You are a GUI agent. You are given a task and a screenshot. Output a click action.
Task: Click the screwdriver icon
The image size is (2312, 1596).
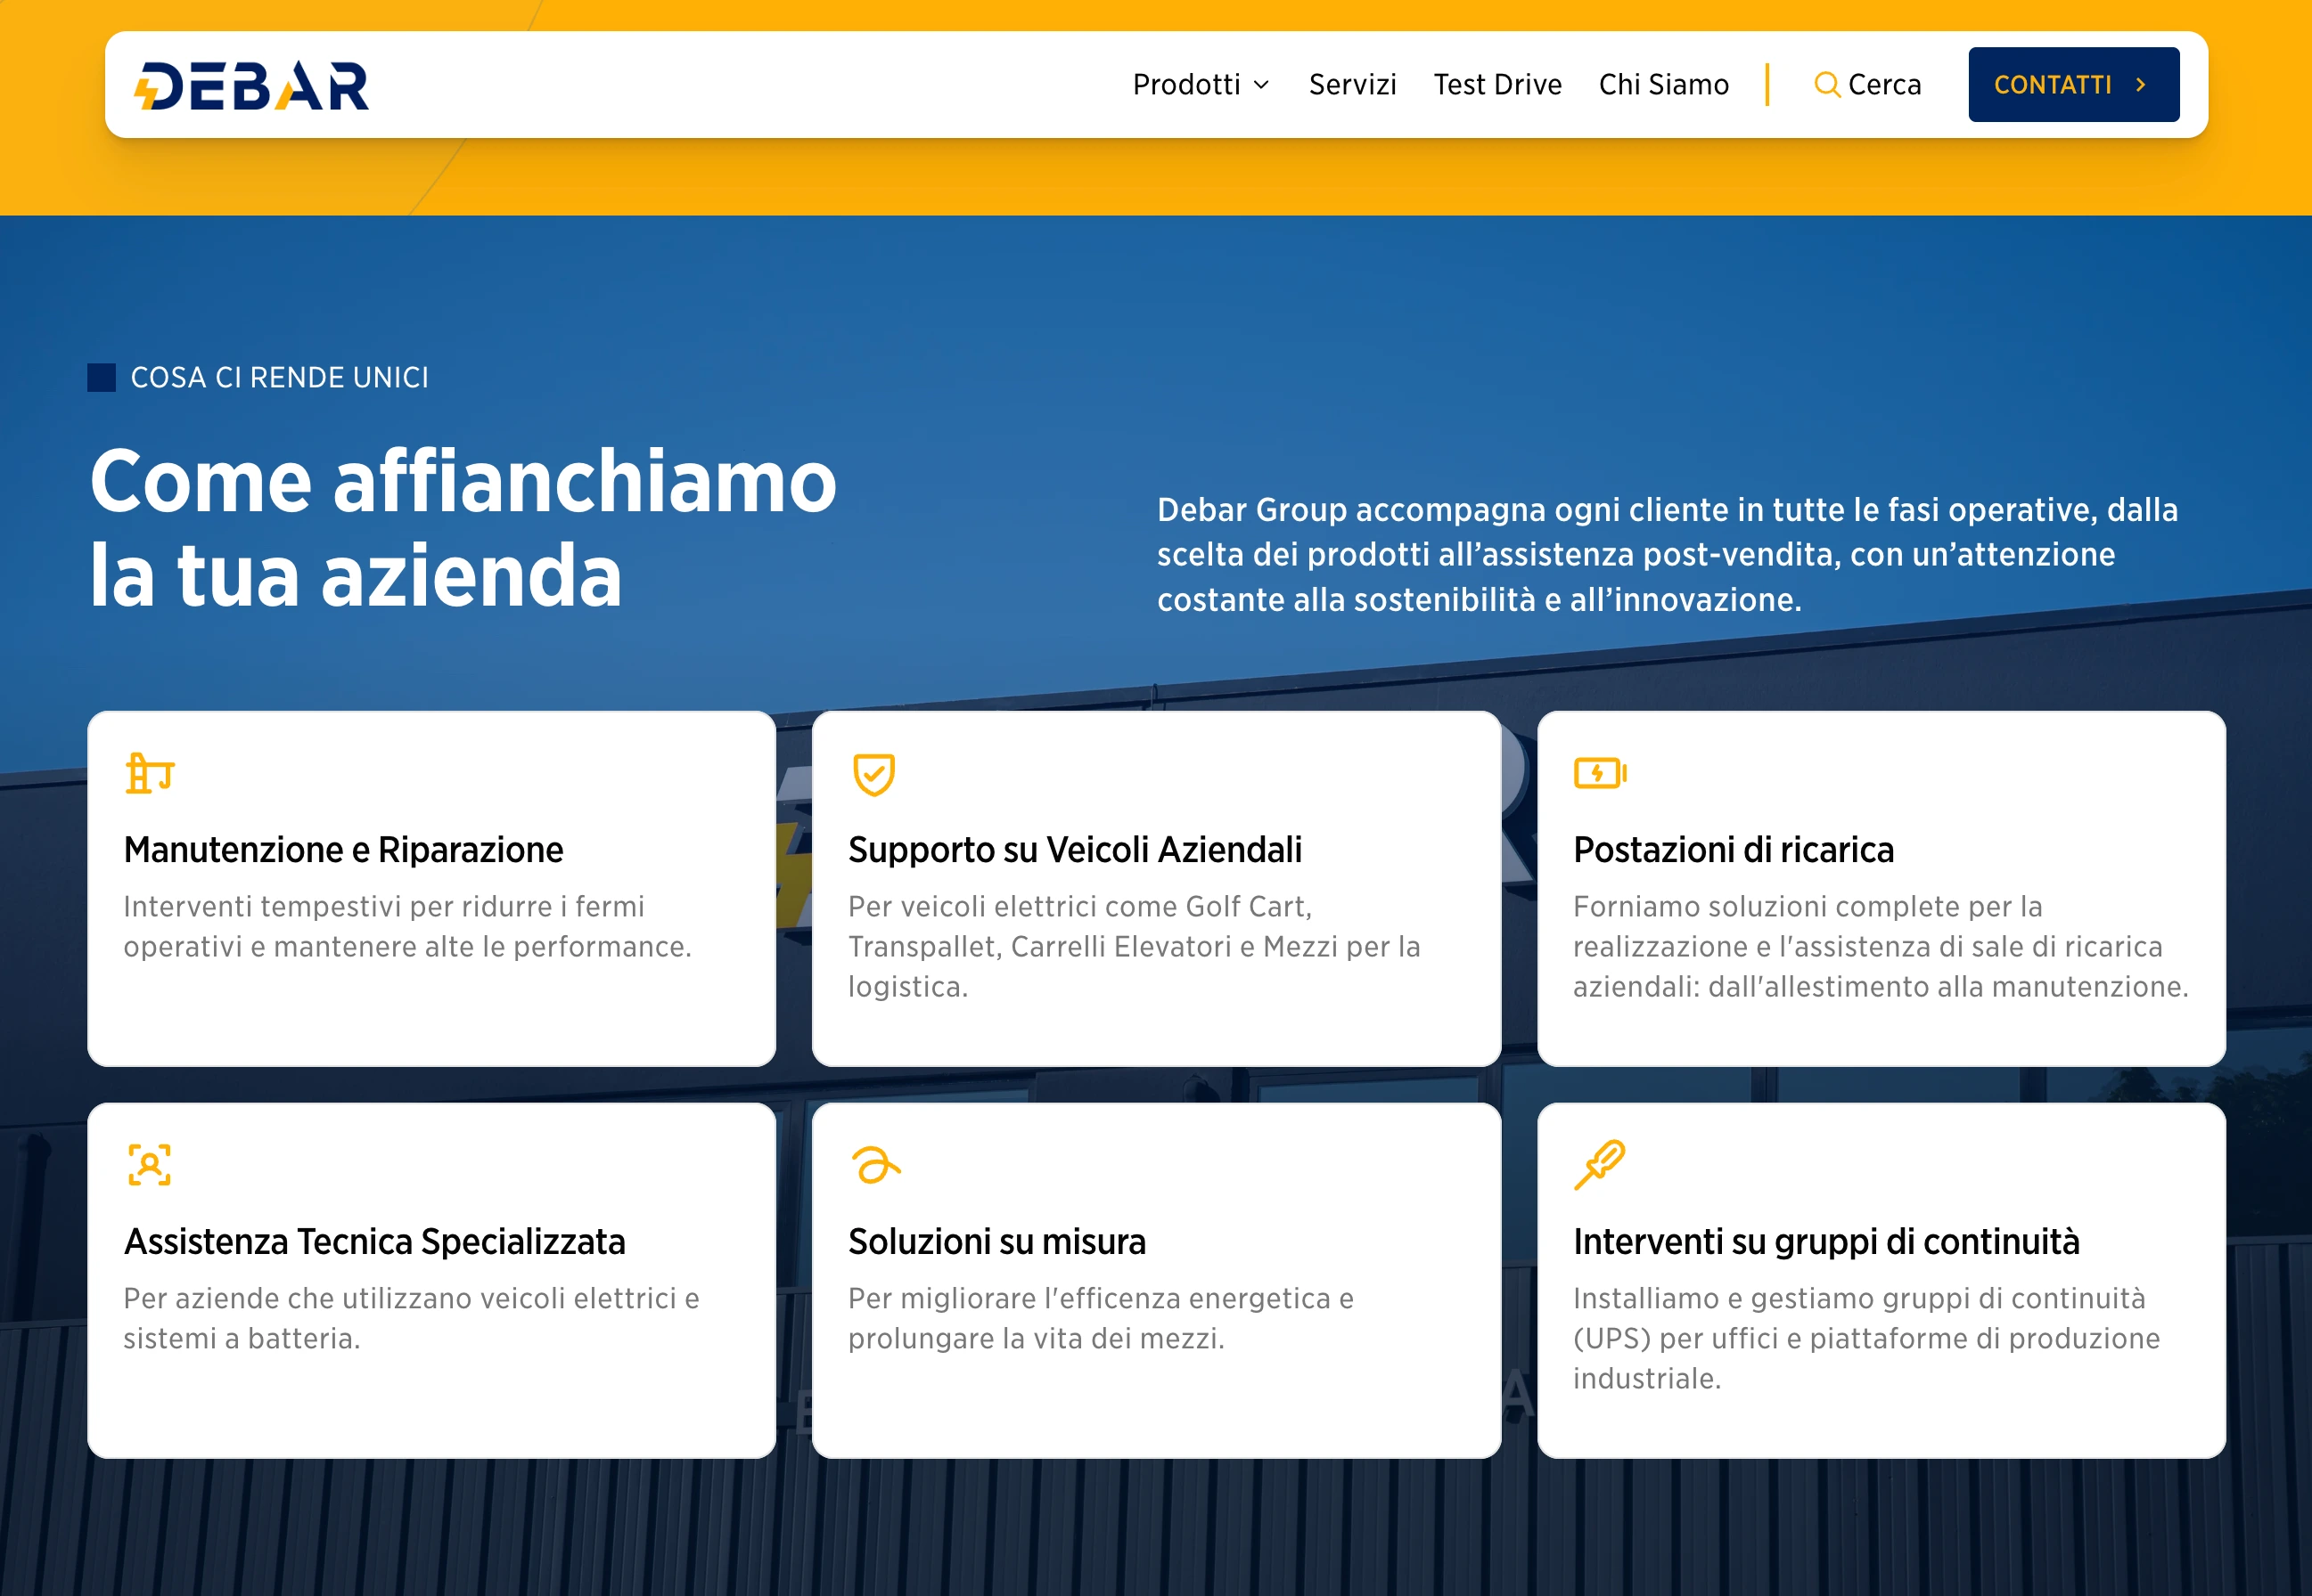pos(1599,1165)
